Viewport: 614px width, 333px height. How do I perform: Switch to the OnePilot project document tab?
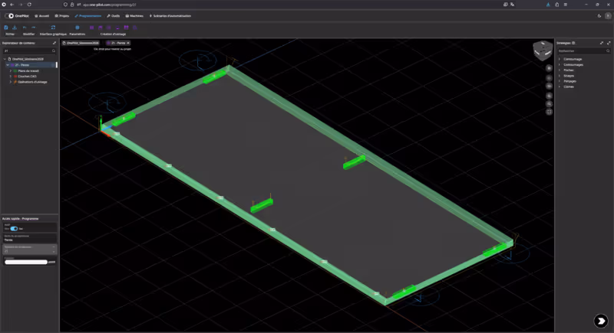(81, 43)
